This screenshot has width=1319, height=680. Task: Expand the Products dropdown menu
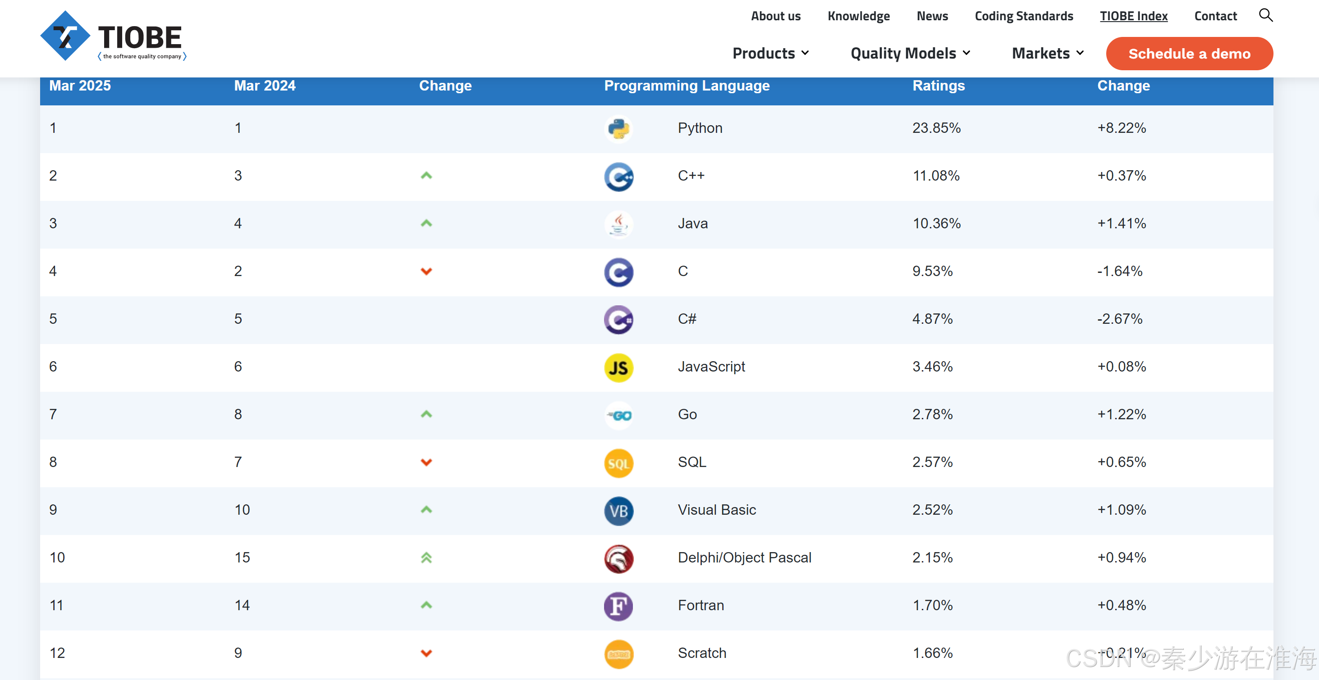(770, 53)
